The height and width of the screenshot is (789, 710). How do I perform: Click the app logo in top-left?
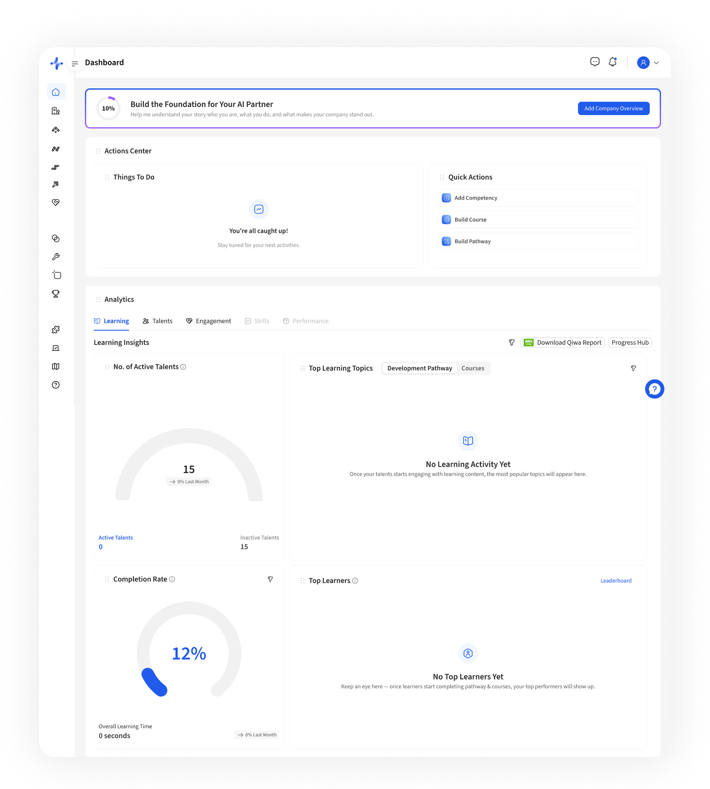coord(57,63)
